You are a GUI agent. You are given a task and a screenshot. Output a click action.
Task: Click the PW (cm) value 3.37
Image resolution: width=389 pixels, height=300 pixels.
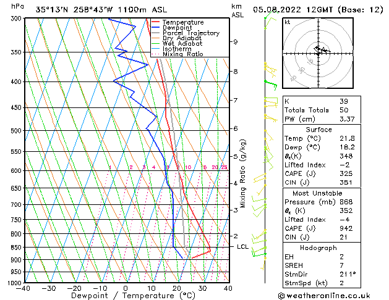347,119
